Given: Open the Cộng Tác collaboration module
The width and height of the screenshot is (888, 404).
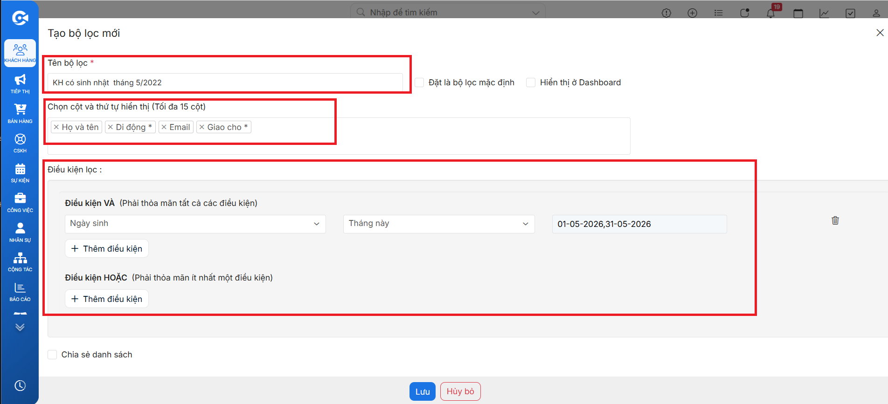Looking at the screenshot, I should 20,262.
